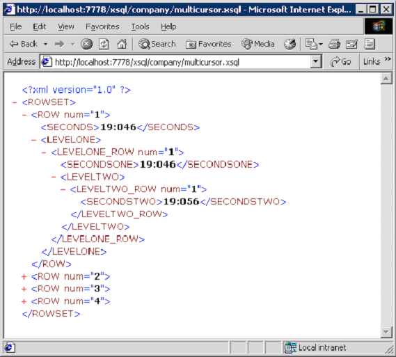This screenshot has height=357, width=396.
Task: Click the Edit page toolbar icon
Action: point(351,45)
